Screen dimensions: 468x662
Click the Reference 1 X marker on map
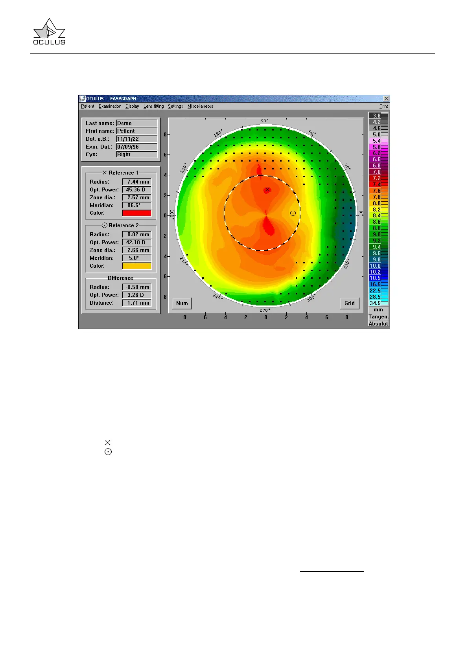click(267, 189)
